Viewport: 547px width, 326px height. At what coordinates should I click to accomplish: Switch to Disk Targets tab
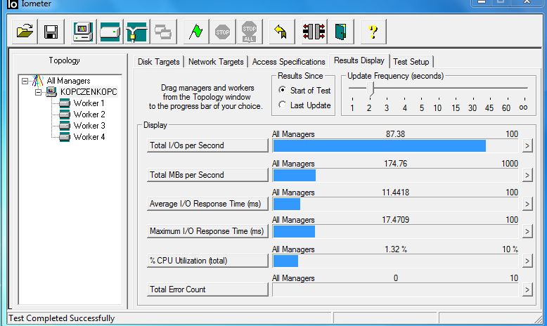coord(159,62)
